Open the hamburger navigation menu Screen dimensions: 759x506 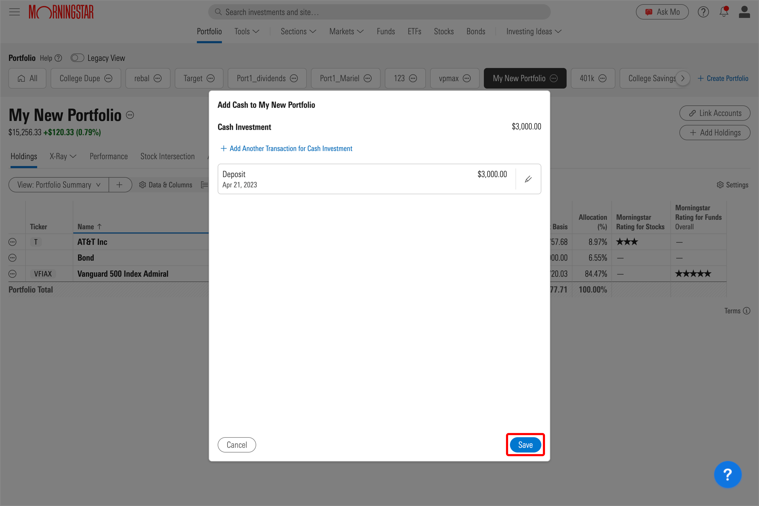(14, 12)
